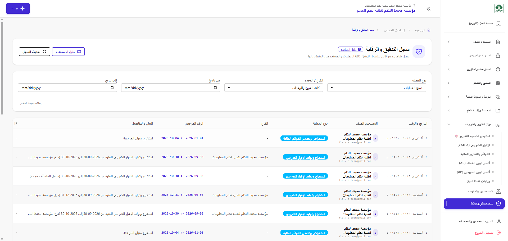
Task: Click the 'التاريخ والوقت' column header
Action: click(418, 124)
